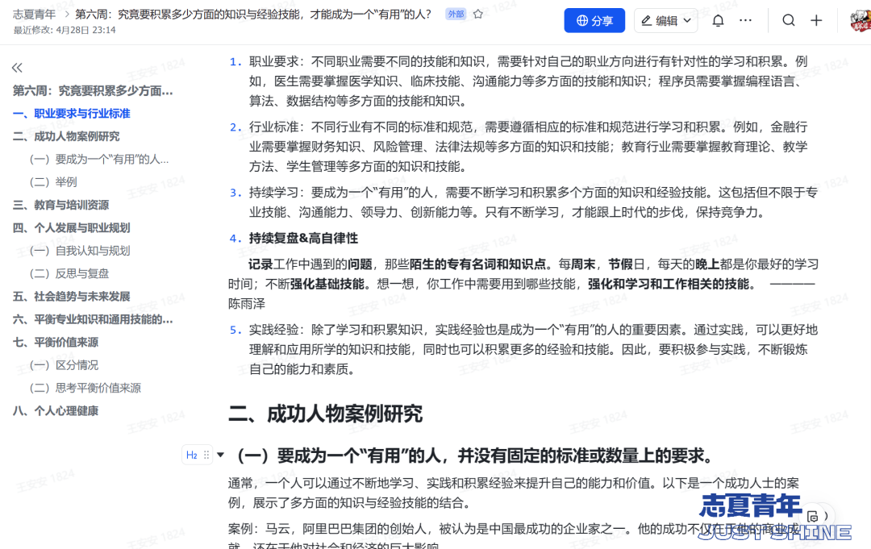
Task: Click the paragraph starting with 通常，一个人可以
Action: coord(514,493)
